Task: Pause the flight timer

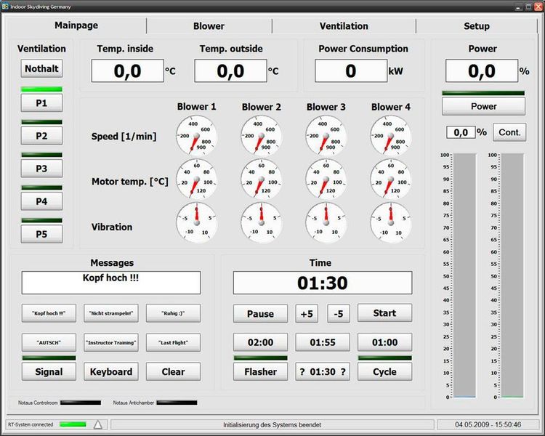Action: tap(260, 314)
